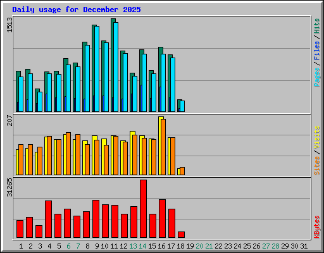Click the 1513 hits axis value
The image size is (324, 253).
point(9,25)
